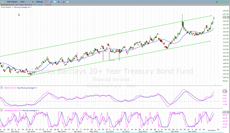The height and width of the screenshot is (133, 230).
Task: Click the TLT ticker symbol
Action: tap(2, 2)
